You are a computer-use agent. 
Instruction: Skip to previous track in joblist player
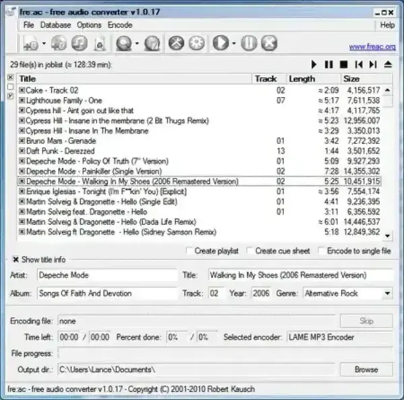(359, 65)
